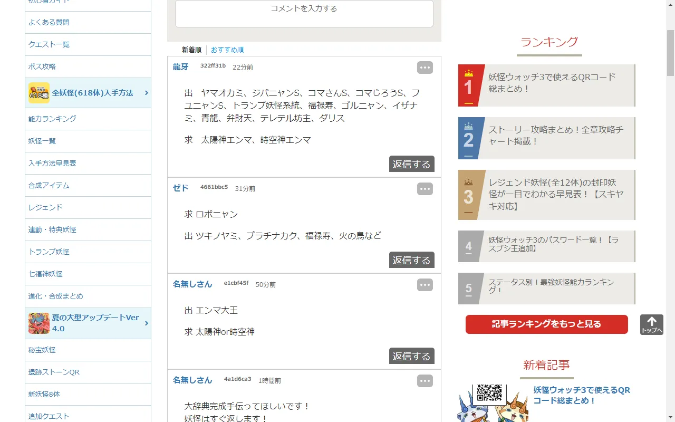Screen dimensions: 675x422
Task: Open ボス攻略 in sidebar
Action: tap(88, 66)
